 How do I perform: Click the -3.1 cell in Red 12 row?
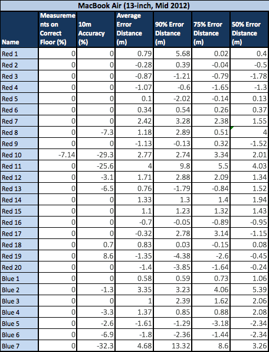(96, 177)
